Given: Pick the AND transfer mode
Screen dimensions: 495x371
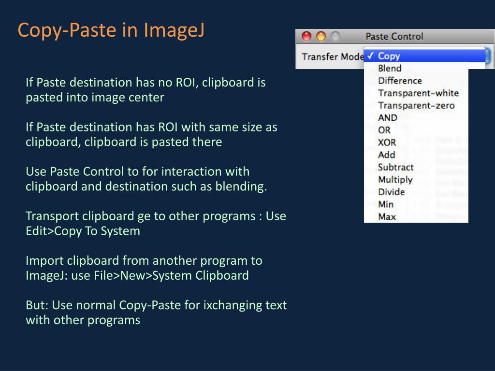Looking at the screenshot, I should pos(416,118).
